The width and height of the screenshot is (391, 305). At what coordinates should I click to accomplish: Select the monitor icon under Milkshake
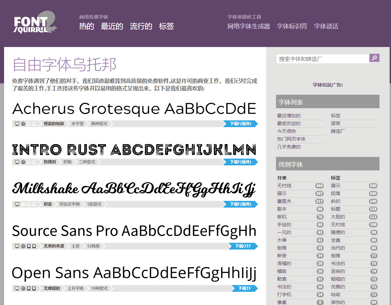coord(17,204)
